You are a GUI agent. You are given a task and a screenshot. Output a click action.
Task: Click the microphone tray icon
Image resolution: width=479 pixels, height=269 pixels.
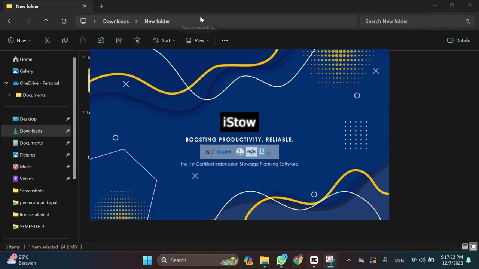coord(385,260)
